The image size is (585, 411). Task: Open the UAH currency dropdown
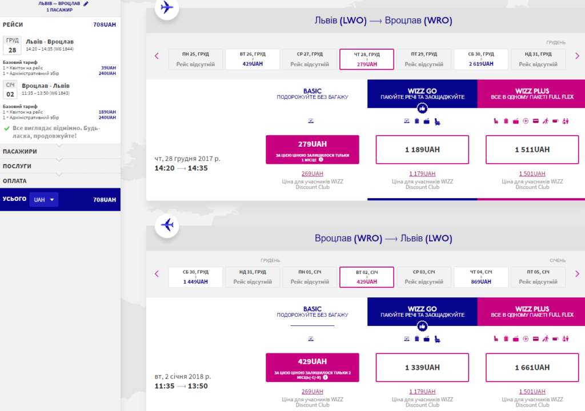[44, 200]
